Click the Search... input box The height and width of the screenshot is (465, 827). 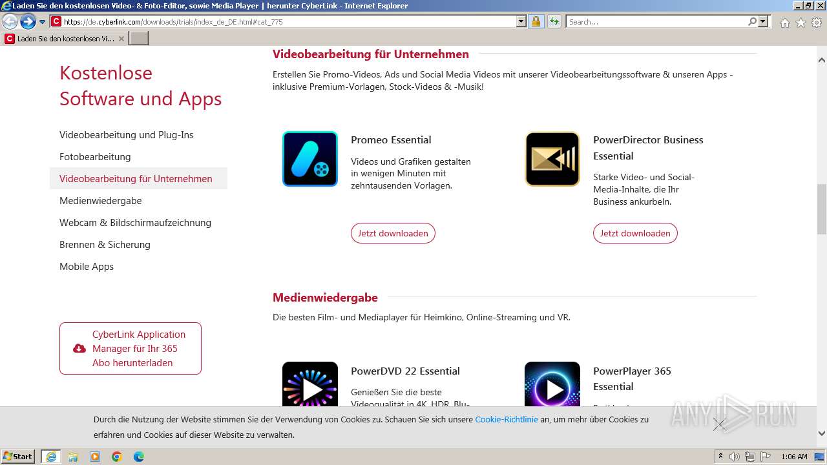pyautogui.click(x=656, y=21)
